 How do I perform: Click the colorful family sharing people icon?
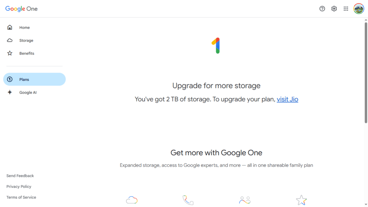(245, 200)
